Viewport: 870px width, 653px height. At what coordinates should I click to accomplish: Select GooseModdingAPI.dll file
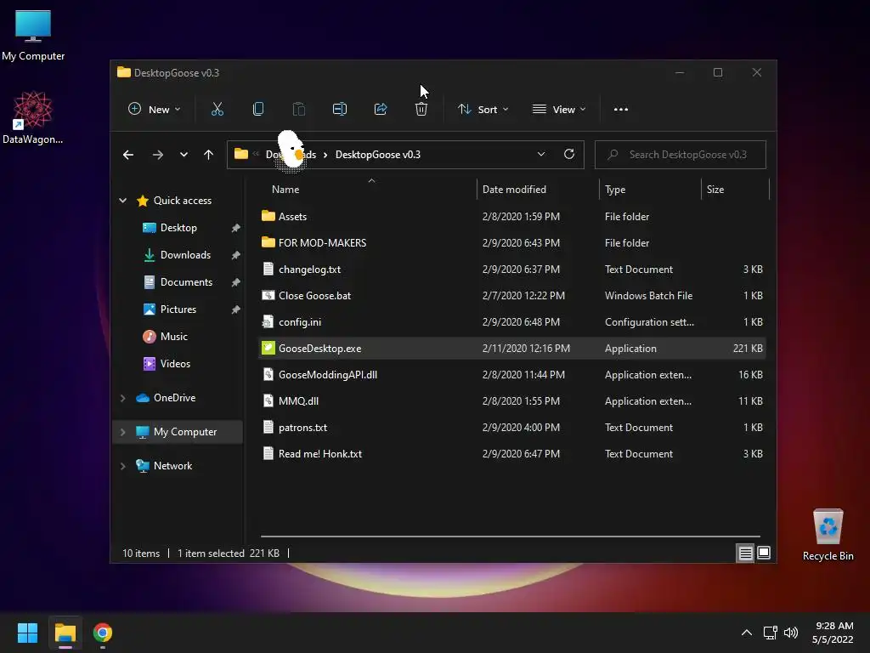click(512, 375)
